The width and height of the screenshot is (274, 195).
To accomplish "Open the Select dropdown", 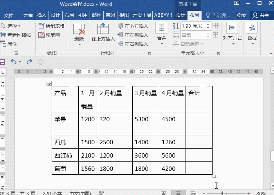I will tap(11, 26).
